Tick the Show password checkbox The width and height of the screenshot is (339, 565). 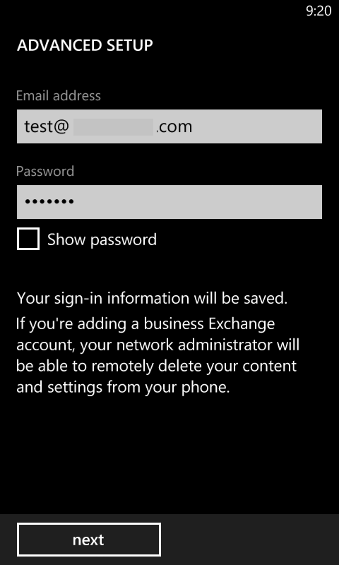tap(28, 239)
